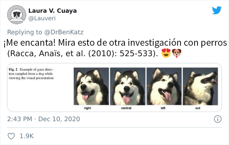The width and height of the screenshot is (229, 145).
Task: Open the tweet info circle icon
Action: (x=218, y=119)
